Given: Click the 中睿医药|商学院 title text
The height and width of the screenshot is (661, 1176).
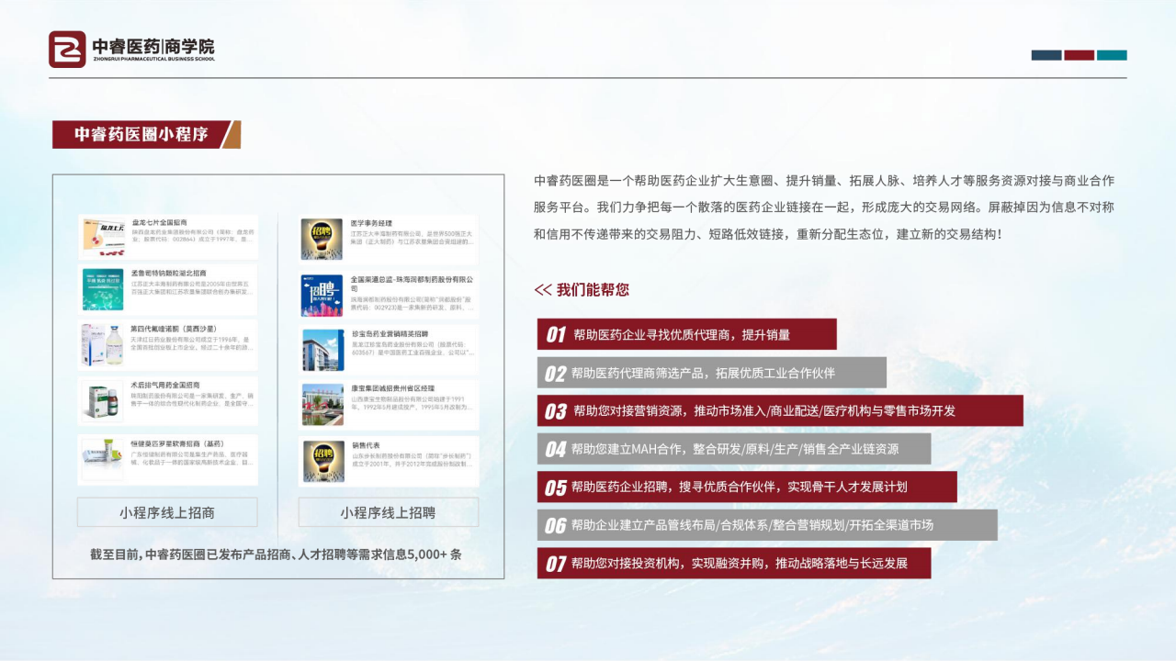Looking at the screenshot, I should tap(153, 47).
